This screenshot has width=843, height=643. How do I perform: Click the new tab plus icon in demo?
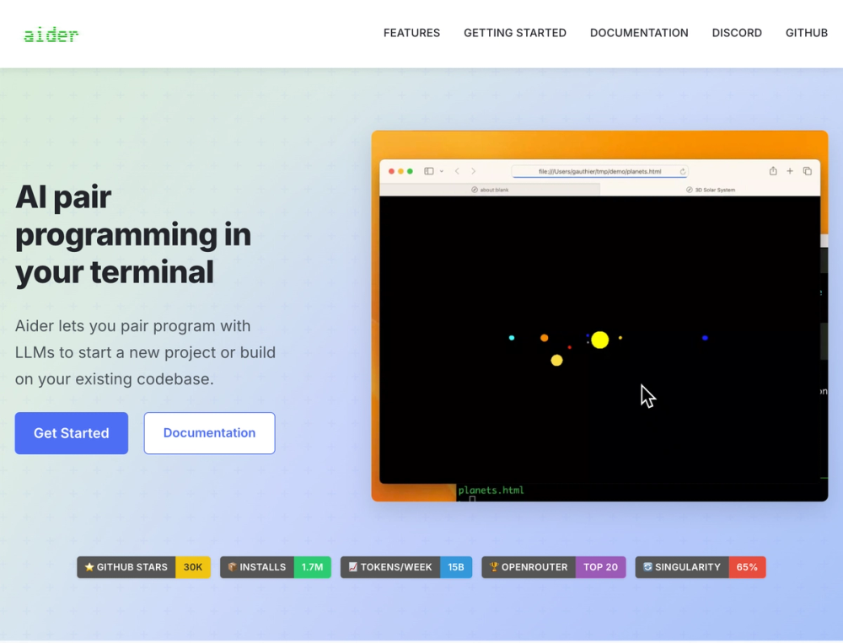(790, 171)
